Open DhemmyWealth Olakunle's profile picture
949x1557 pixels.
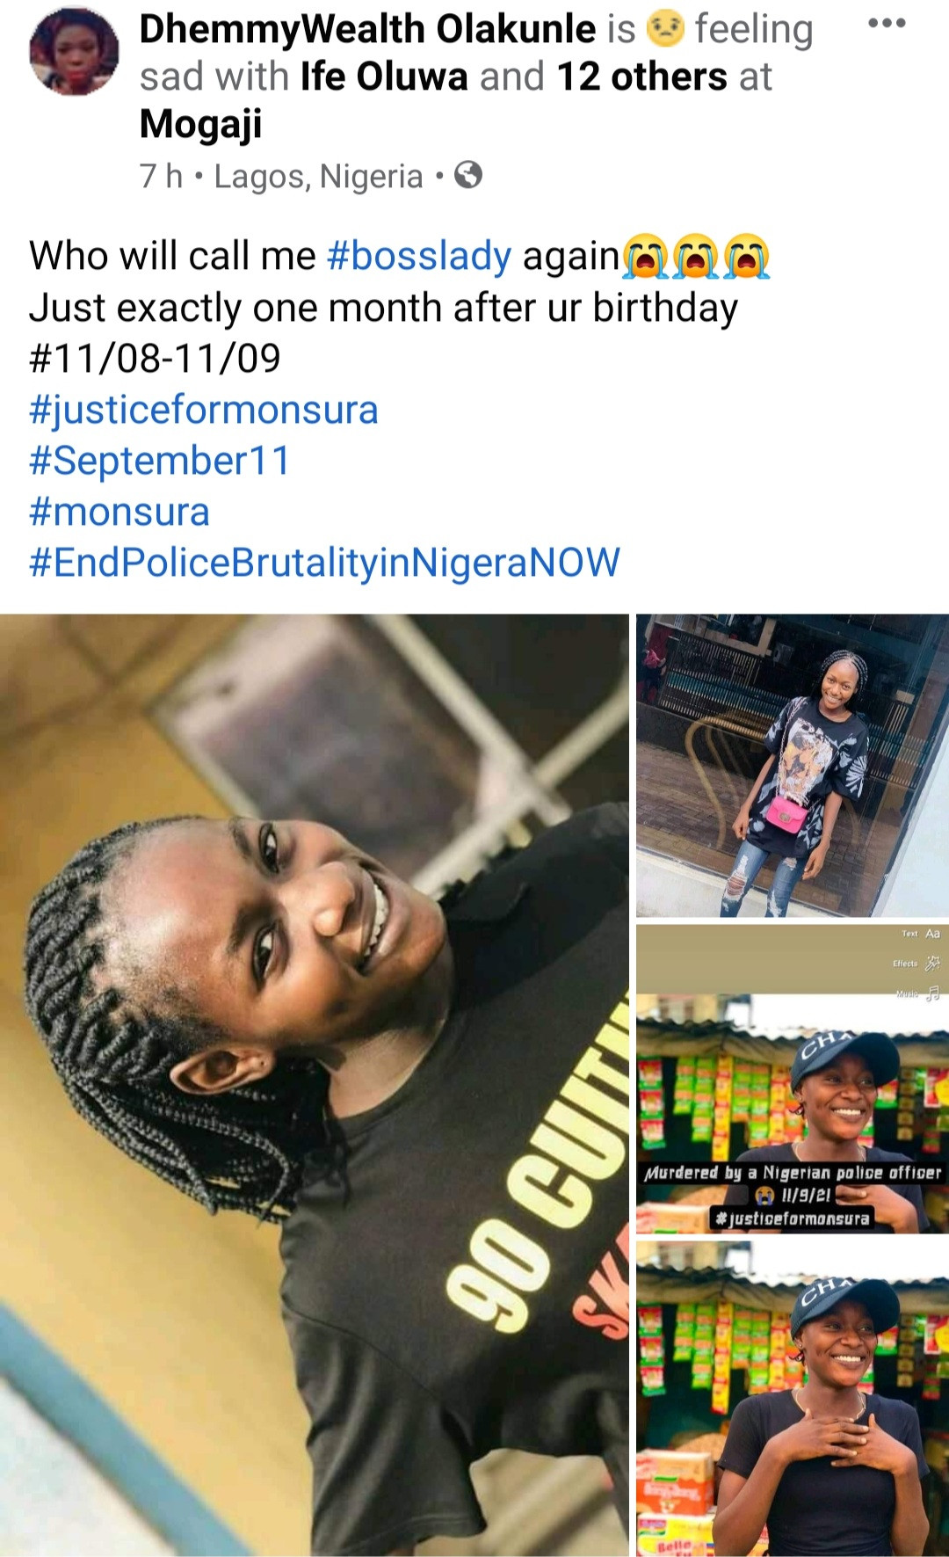pyautogui.click(x=74, y=52)
